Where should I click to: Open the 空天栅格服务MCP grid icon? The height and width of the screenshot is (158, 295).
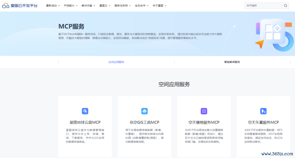pyautogui.click(x=204, y=111)
